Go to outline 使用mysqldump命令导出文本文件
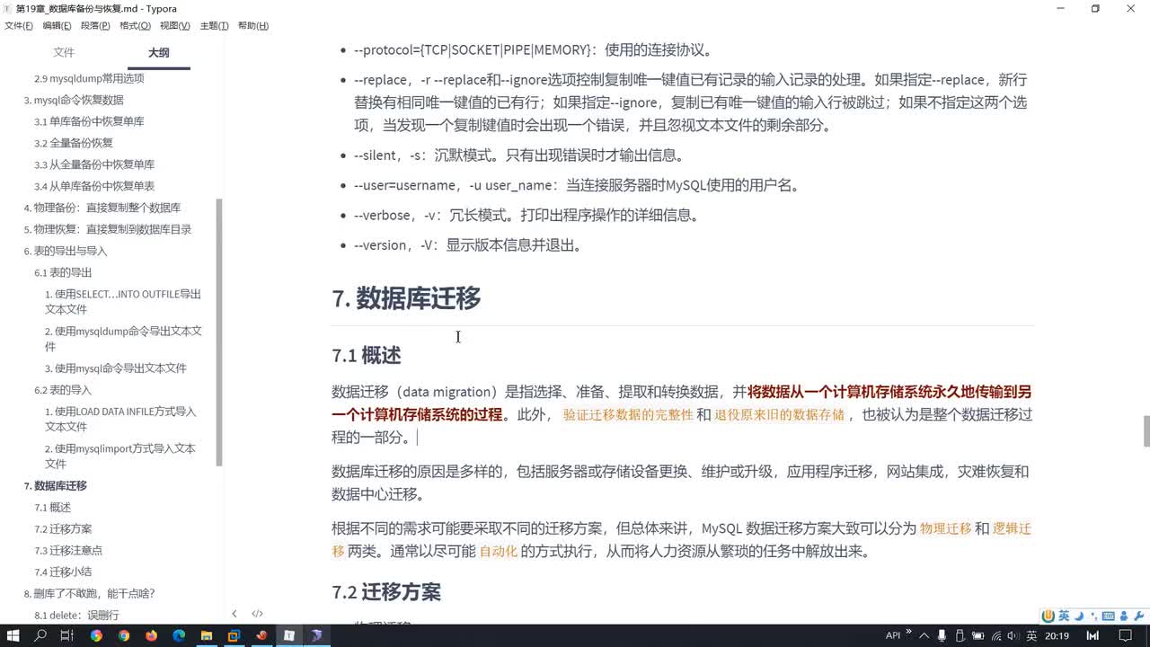 point(123,338)
